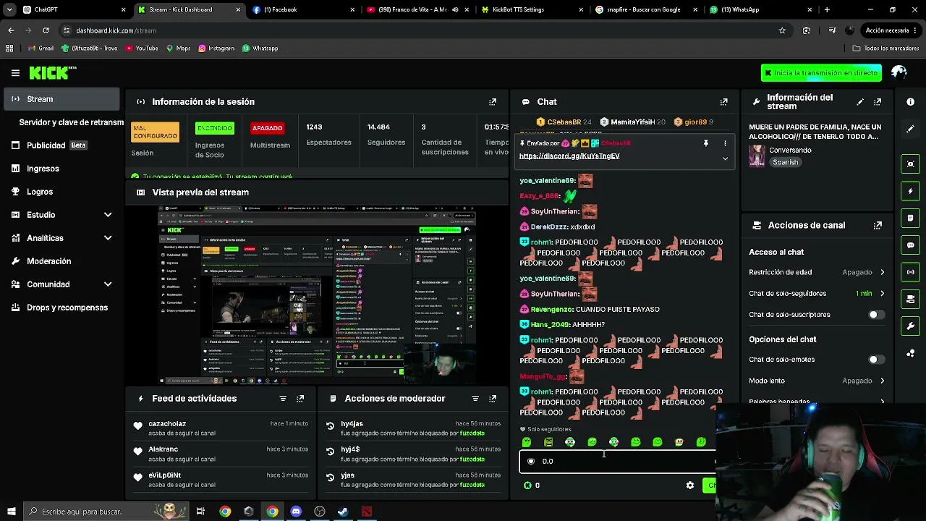Click the focus frame icon in right sidebar
Screen dimensions: 926x521
[911, 164]
